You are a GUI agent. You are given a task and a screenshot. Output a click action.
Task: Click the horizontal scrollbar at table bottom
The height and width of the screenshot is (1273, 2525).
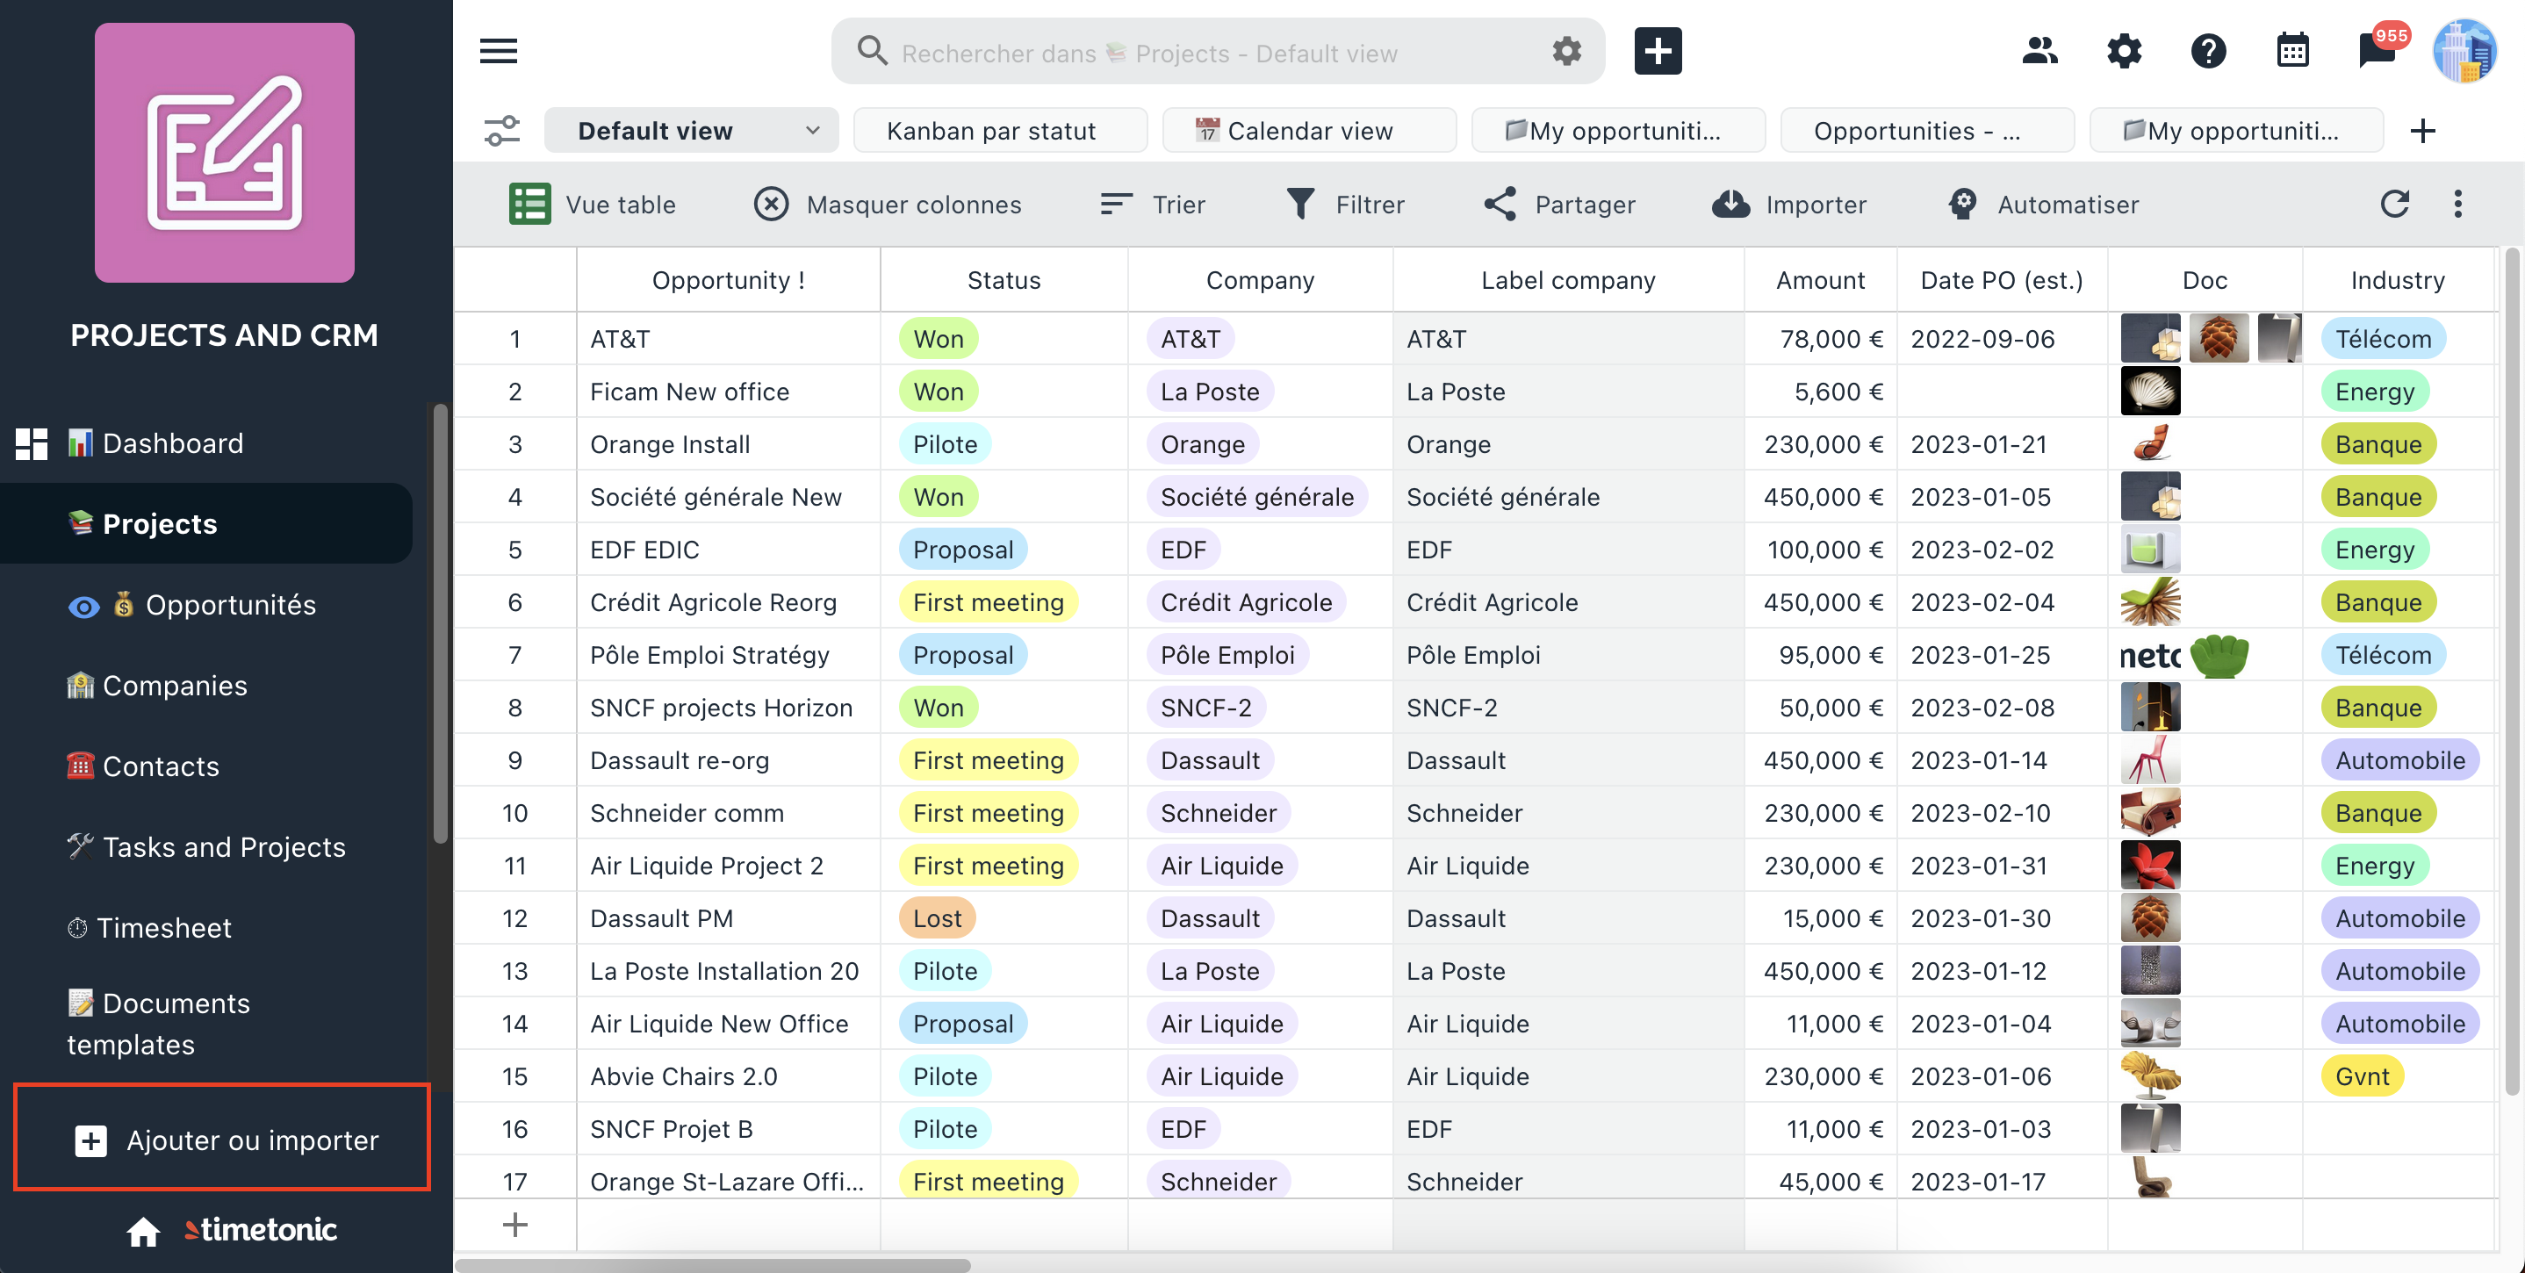point(713,1265)
